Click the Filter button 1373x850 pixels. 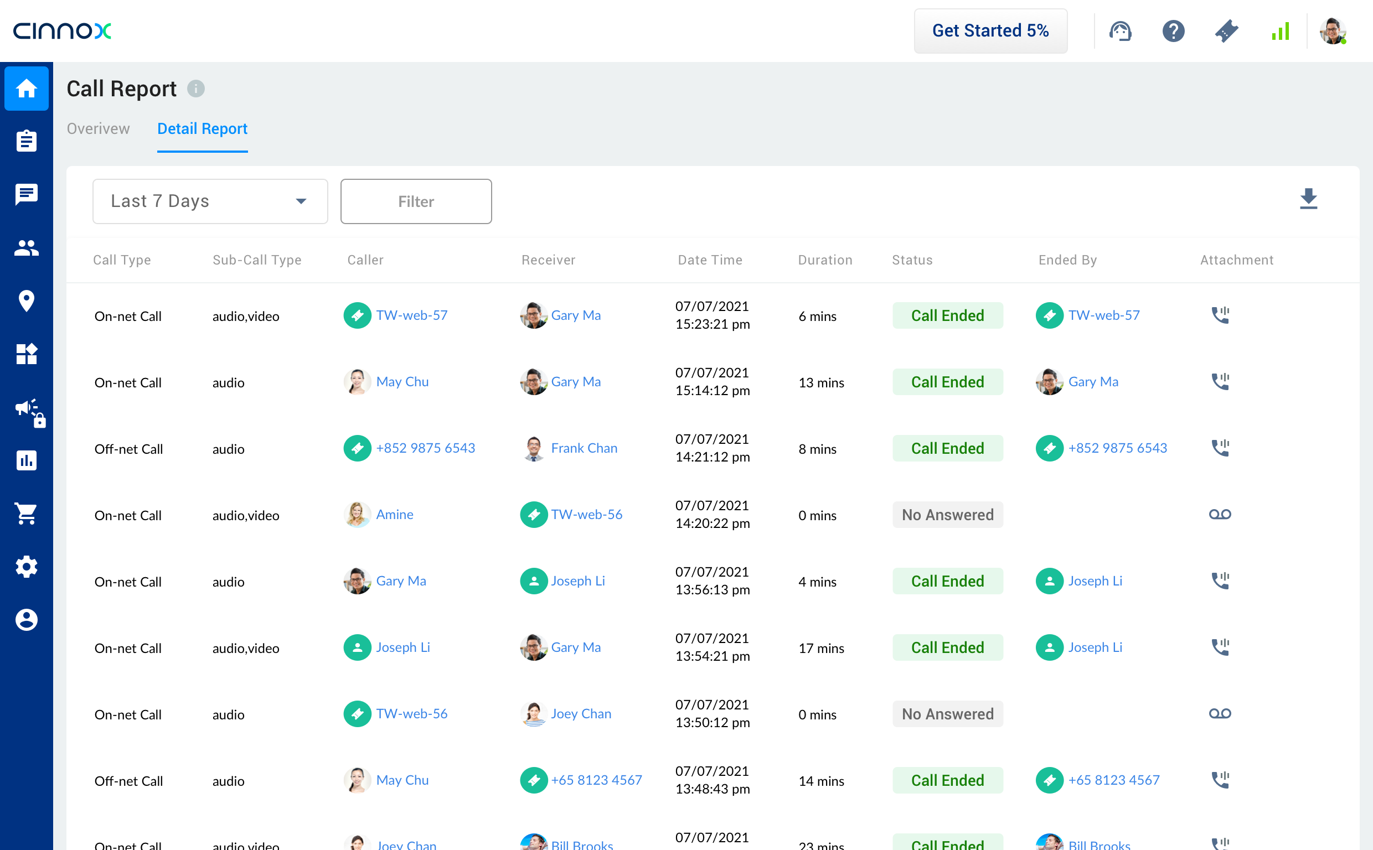[x=416, y=201]
